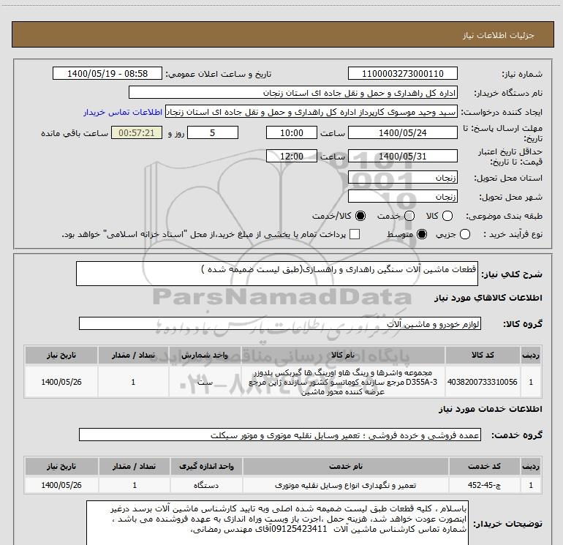The image size is (563, 545).
Task: Click the response deadline date 1400/05/24
Action: [x=402, y=132]
